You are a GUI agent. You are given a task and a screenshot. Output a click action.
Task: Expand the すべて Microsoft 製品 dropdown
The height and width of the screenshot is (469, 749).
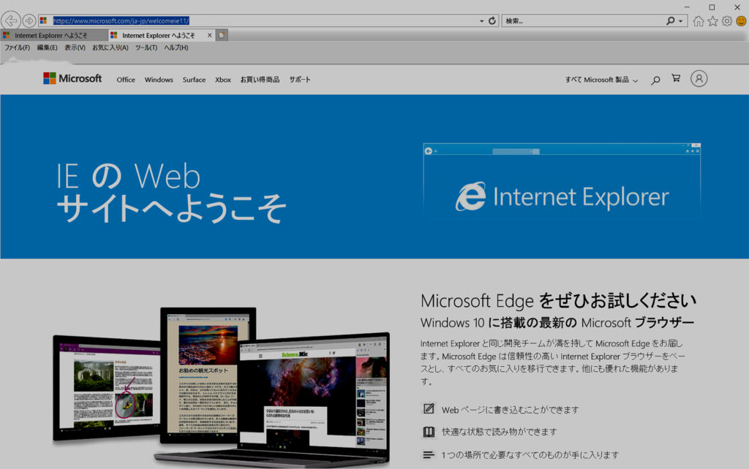coord(599,80)
